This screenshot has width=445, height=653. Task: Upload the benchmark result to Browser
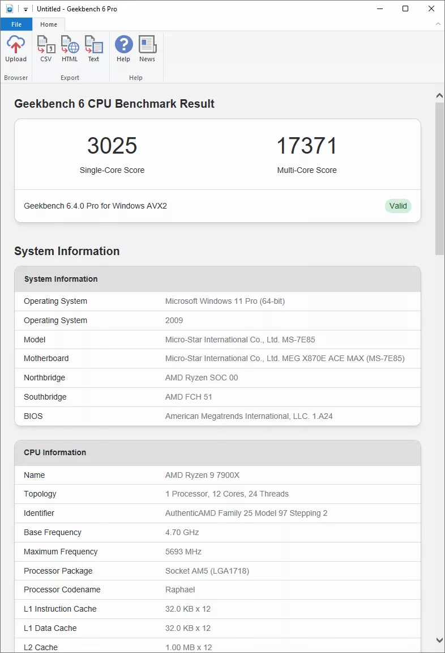(16, 49)
